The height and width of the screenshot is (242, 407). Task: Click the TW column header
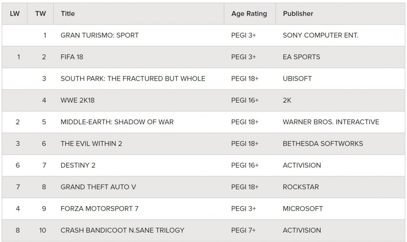pos(40,14)
